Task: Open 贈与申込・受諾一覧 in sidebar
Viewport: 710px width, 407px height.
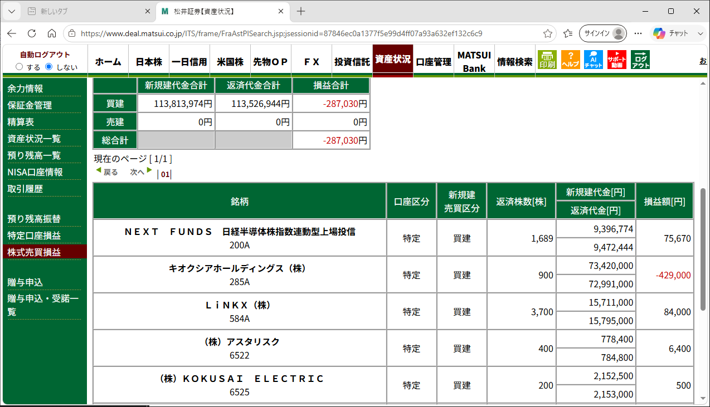Action: (43, 305)
